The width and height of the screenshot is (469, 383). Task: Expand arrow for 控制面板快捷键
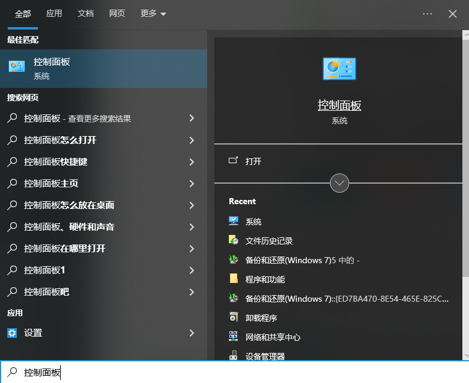[191, 161]
